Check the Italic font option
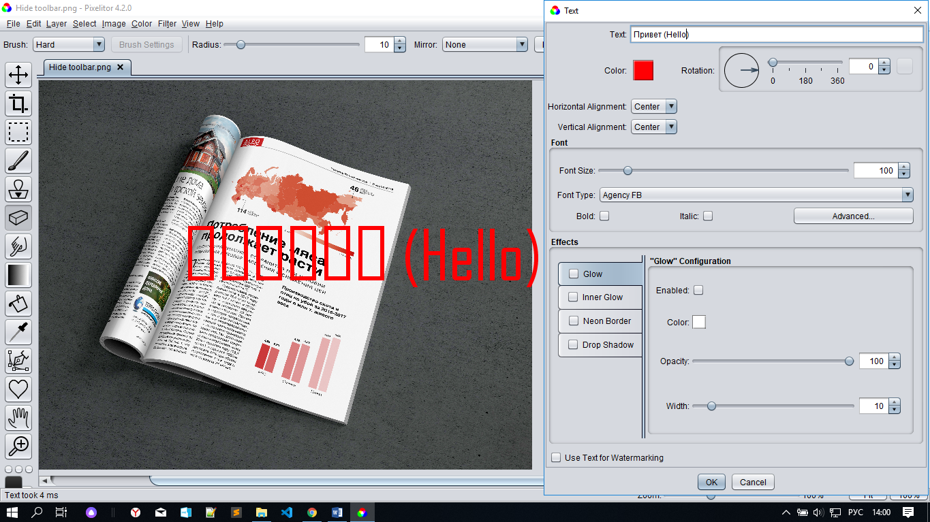This screenshot has height=522, width=930. pos(708,216)
